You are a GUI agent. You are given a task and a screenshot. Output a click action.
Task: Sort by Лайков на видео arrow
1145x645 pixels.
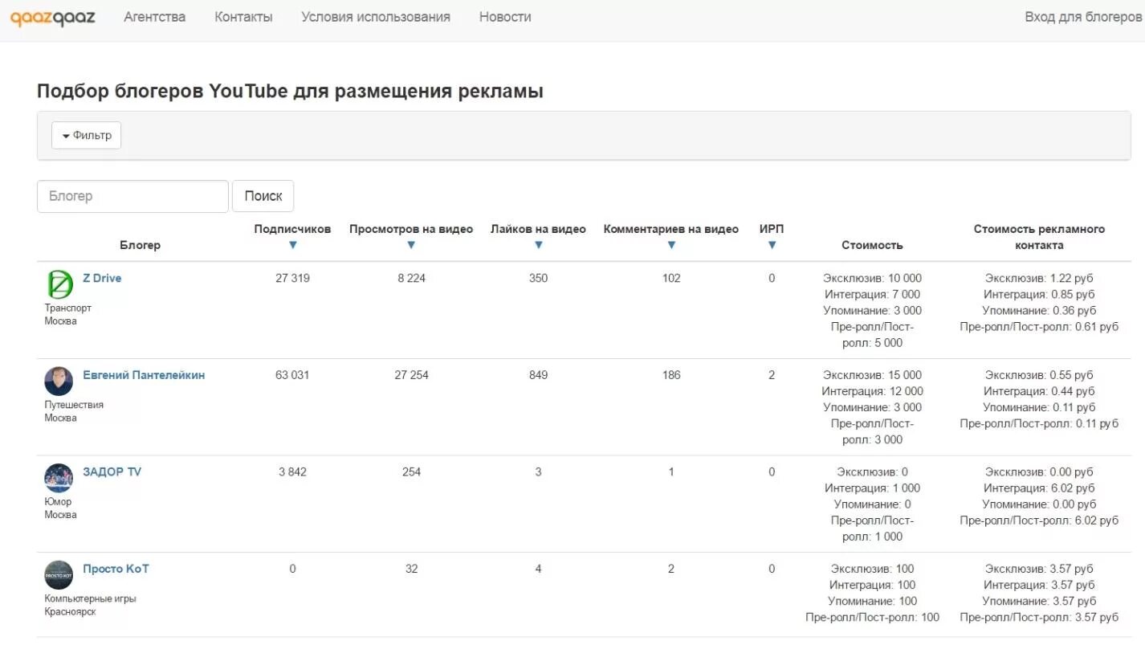coord(538,245)
